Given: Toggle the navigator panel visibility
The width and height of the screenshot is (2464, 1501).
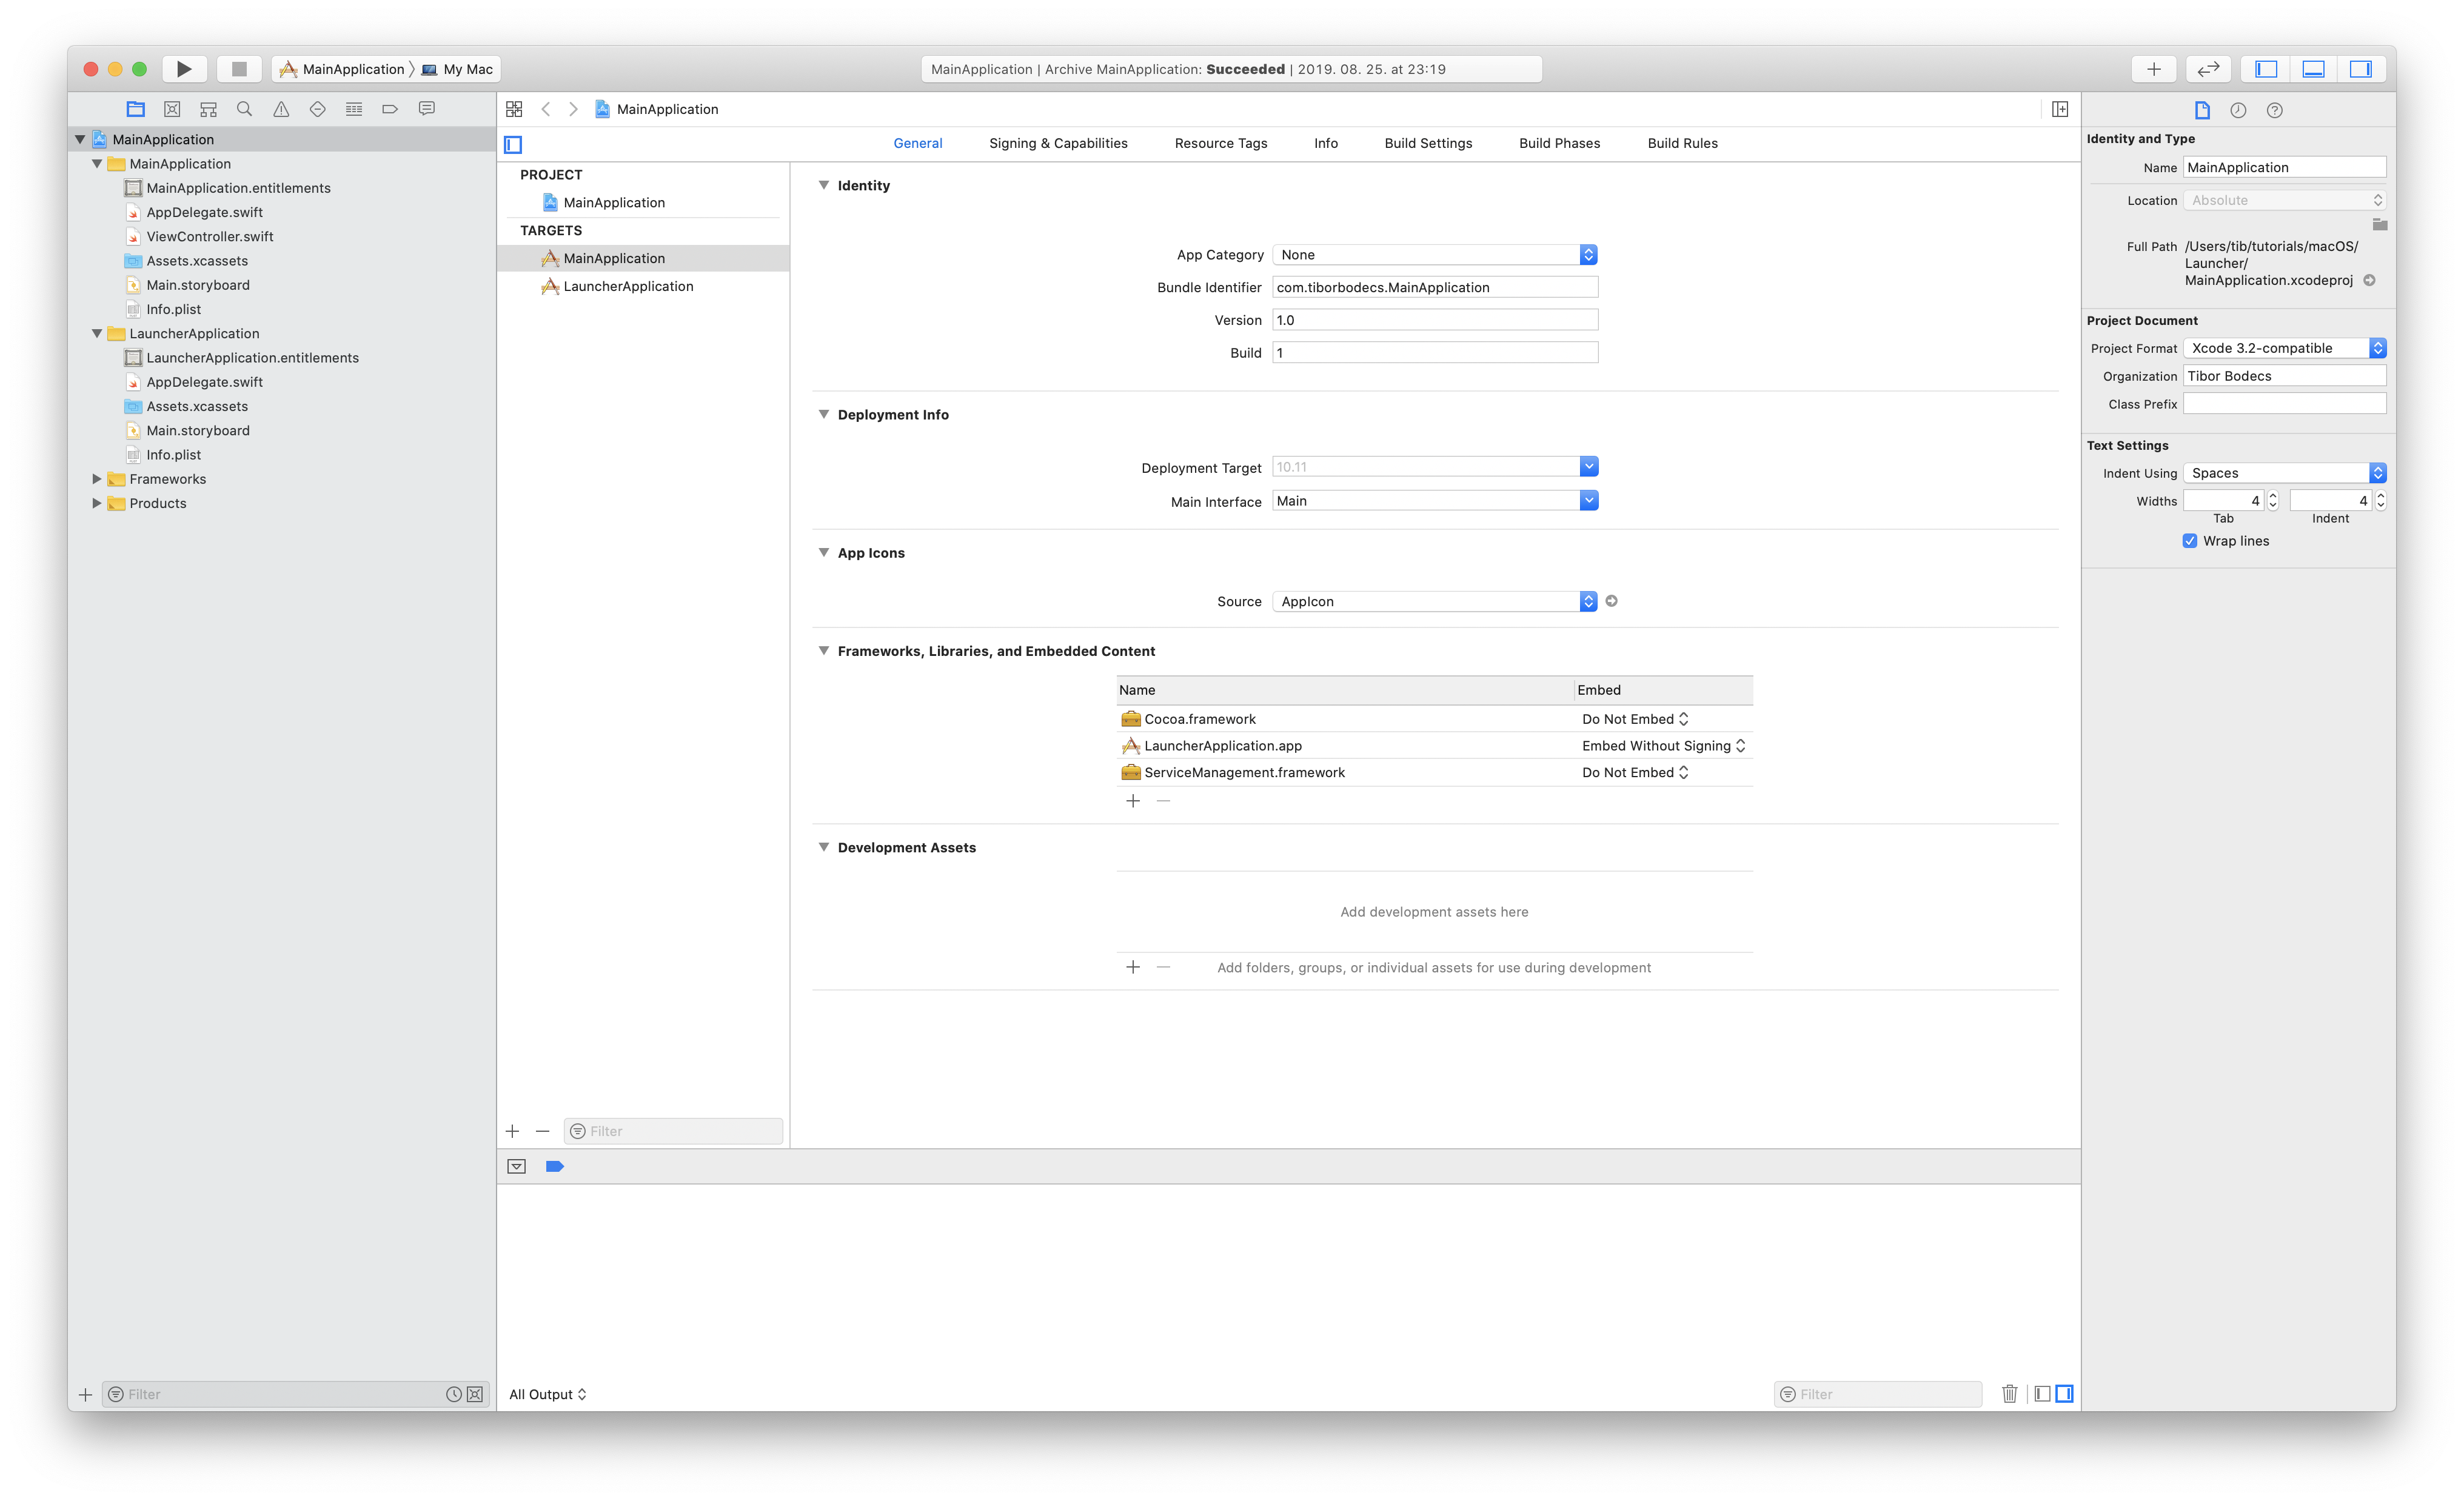Looking at the screenshot, I should point(2266,69).
